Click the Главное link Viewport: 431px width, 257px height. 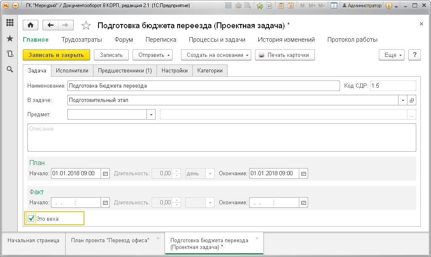coord(36,40)
